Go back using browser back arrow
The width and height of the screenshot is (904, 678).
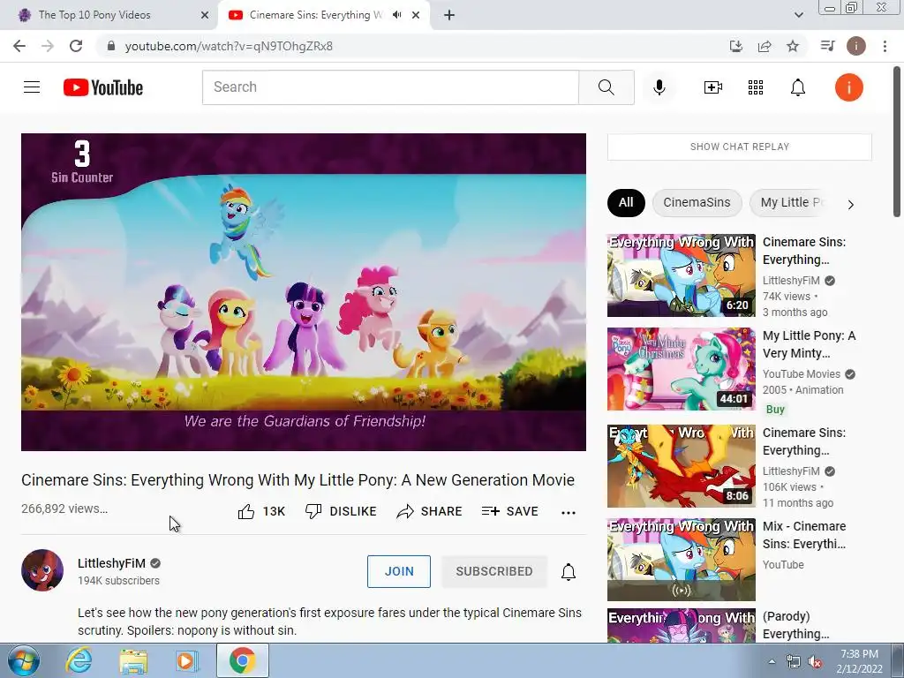(x=19, y=46)
